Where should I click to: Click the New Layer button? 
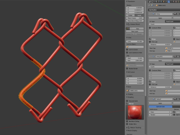point(135,31)
